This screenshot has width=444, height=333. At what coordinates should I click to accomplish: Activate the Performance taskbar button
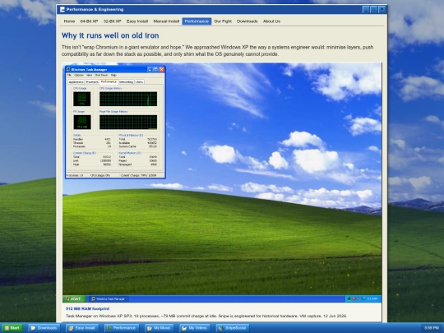[x=122, y=328]
